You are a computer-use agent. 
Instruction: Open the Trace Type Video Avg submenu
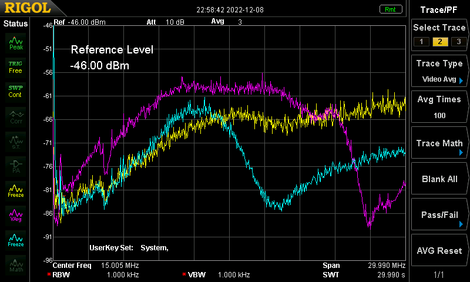[x=439, y=71]
